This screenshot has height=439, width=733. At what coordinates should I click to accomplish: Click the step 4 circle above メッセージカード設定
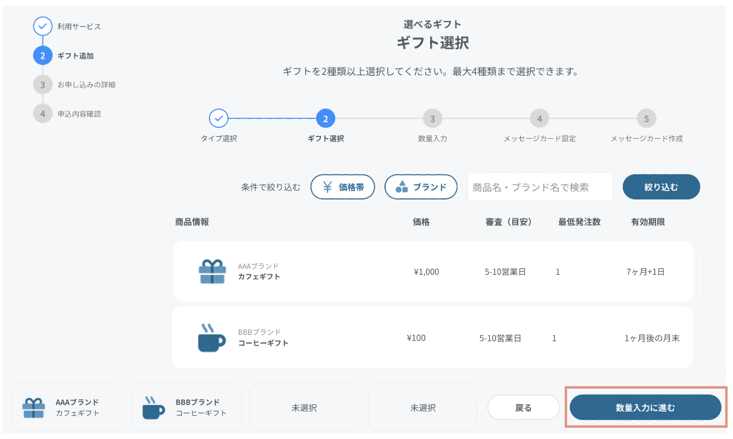540,118
